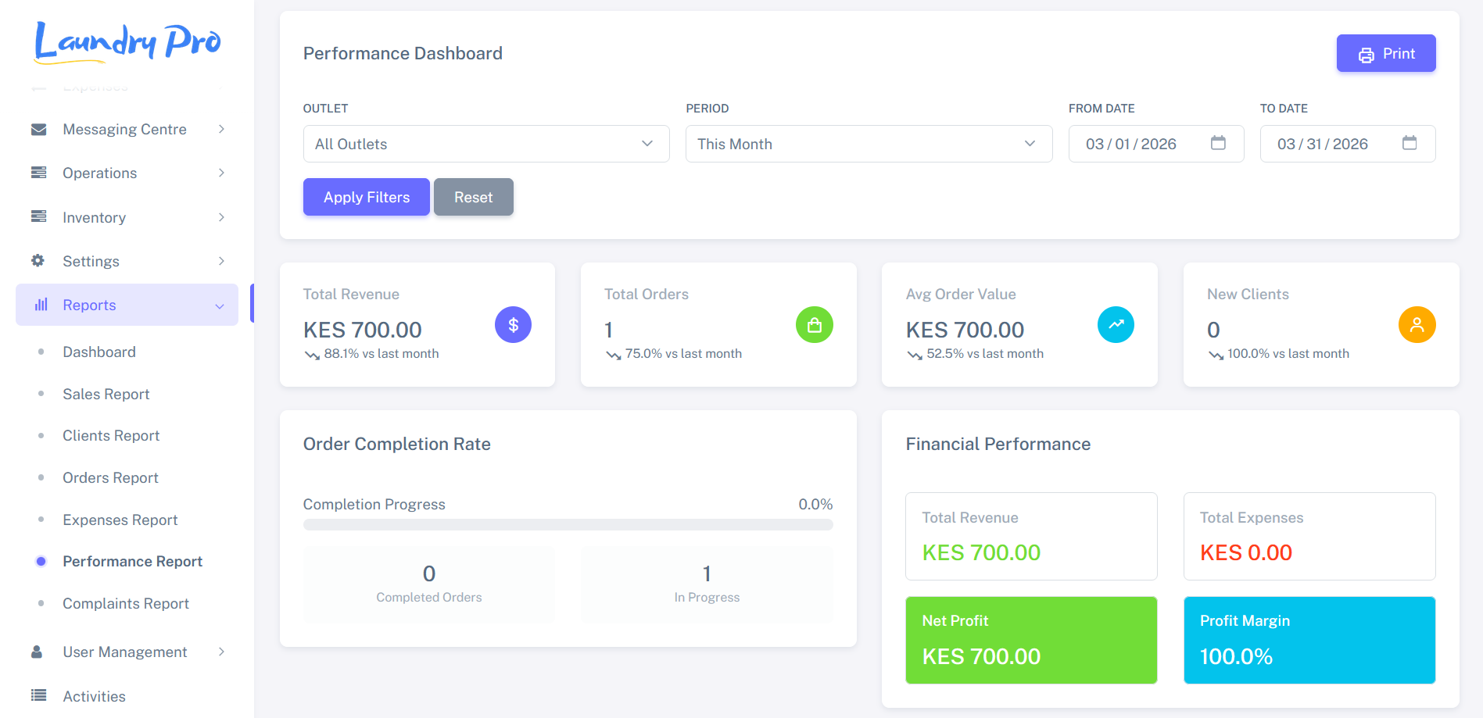The width and height of the screenshot is (1483, 718).
Task: Select the Performance Report submenu item
Action: point(132,561)
